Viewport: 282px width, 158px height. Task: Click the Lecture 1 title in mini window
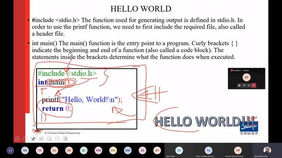(x=237, y=70)
